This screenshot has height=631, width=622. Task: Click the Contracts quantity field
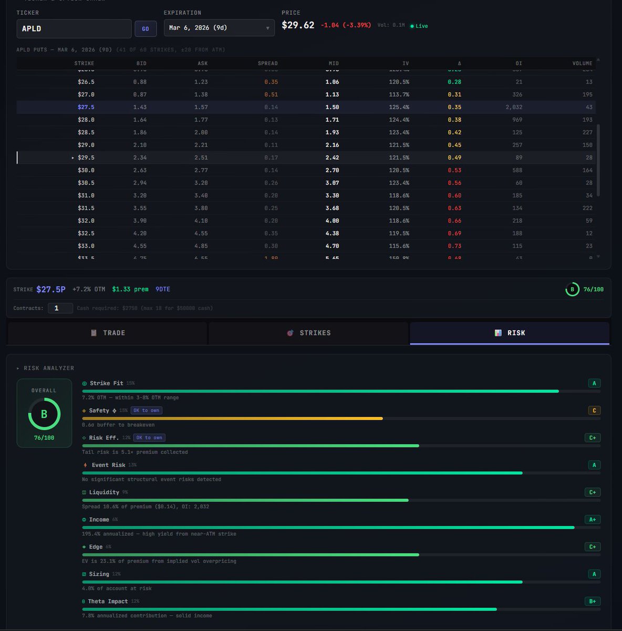(x=60, y=308)
